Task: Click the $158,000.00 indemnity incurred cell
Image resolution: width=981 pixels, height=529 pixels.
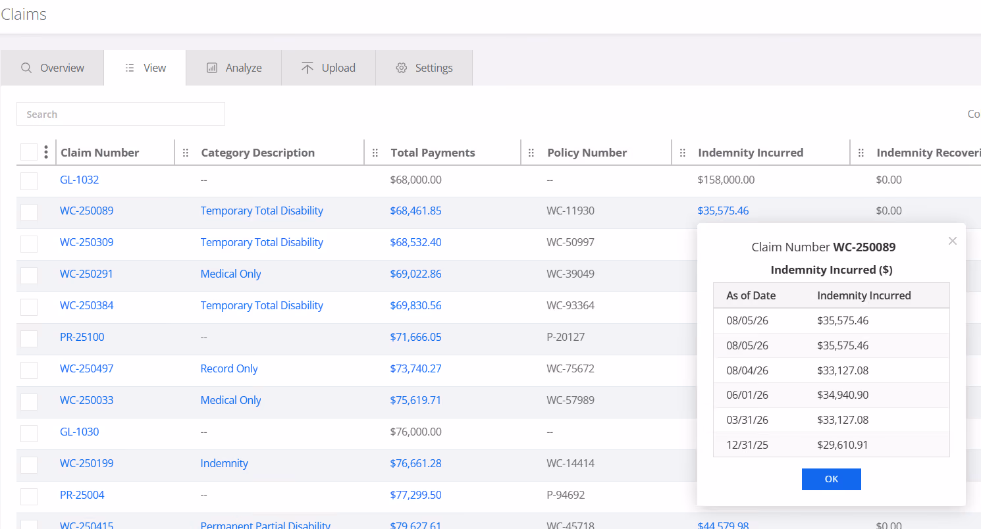Action: (726, 180)
